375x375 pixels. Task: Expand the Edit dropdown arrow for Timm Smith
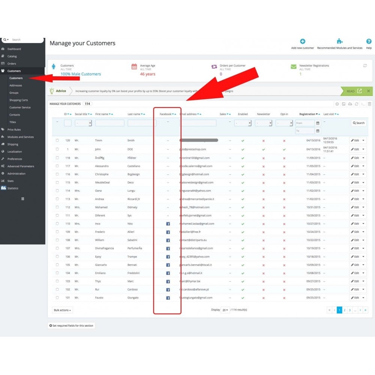coord(363,140)
